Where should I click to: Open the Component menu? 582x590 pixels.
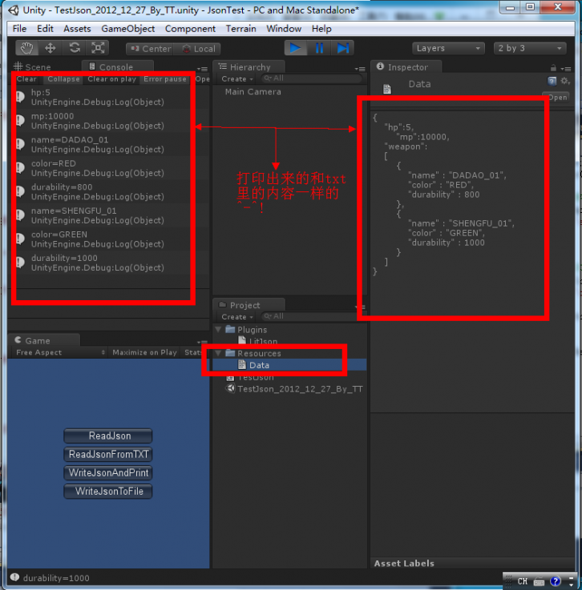click(x=190, y=29)
